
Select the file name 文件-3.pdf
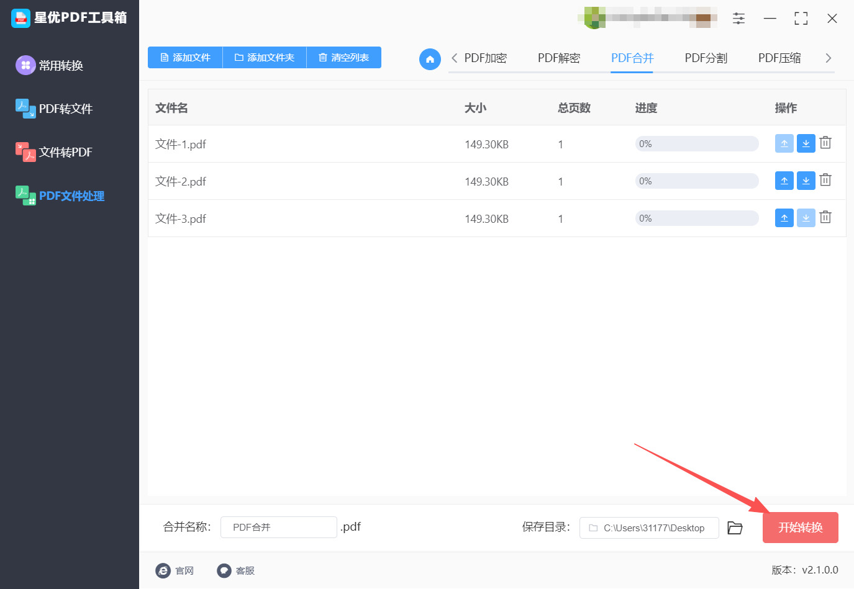pyautogui.click(x=181, y=218)
